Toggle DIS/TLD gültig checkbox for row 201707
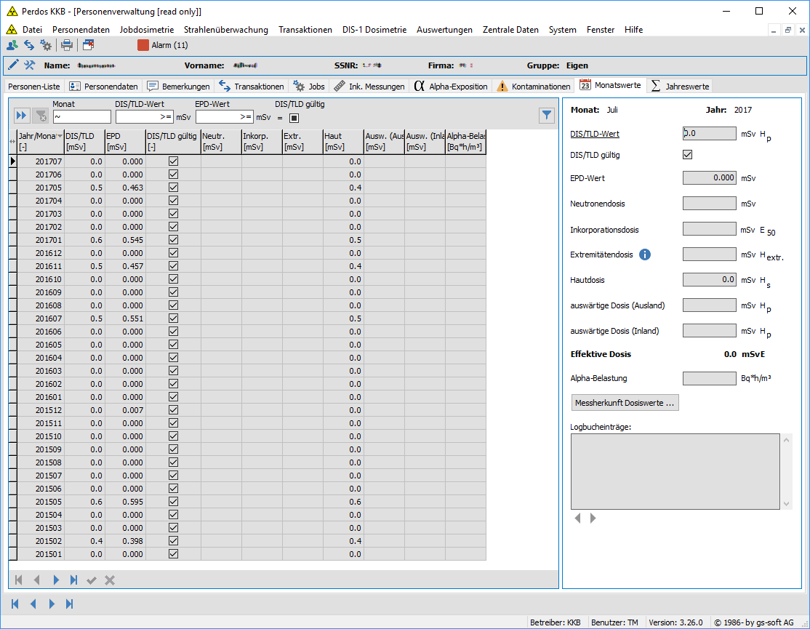This screenshot has width=810, height=629. click(x=174, y=161)
